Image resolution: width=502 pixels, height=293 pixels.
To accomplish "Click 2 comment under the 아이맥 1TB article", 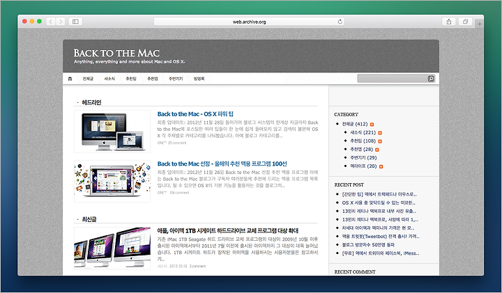I will coord(197,266).
